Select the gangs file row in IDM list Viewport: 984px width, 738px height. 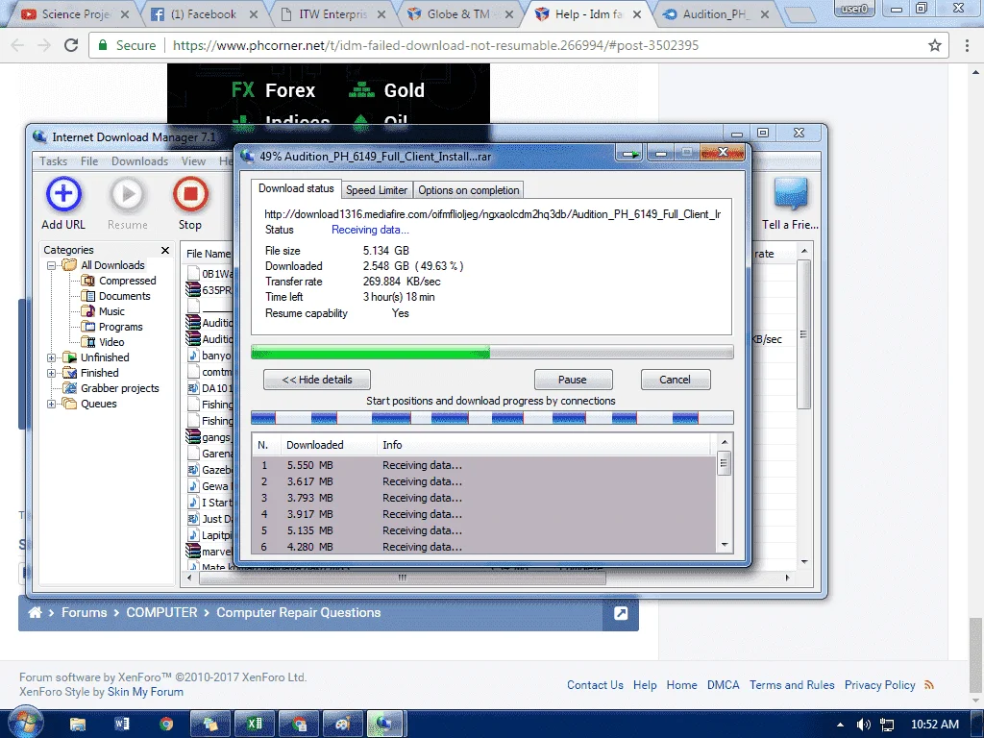209,437
